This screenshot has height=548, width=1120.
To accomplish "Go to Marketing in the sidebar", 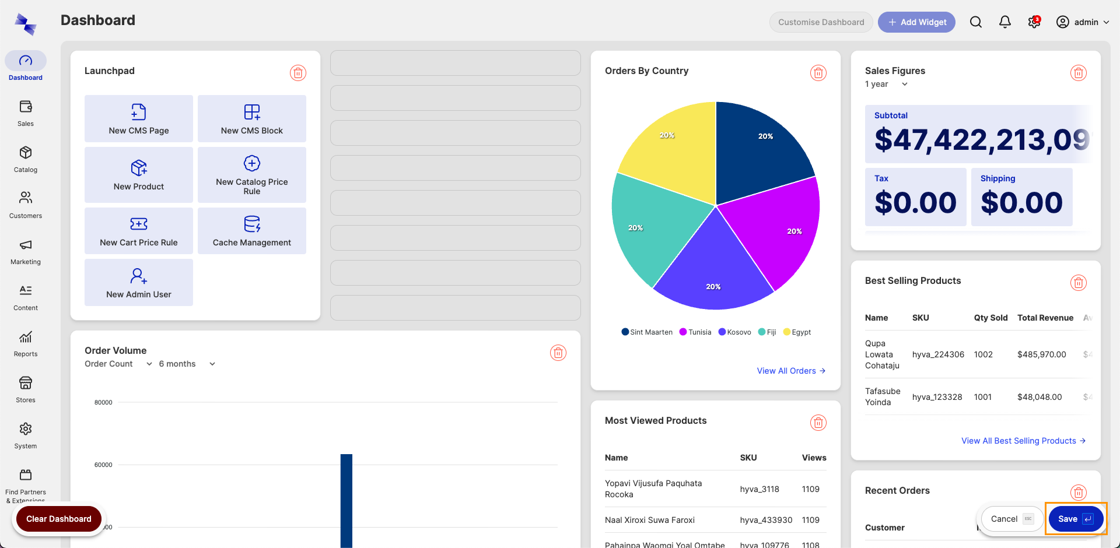I will (x=26, y=251).
